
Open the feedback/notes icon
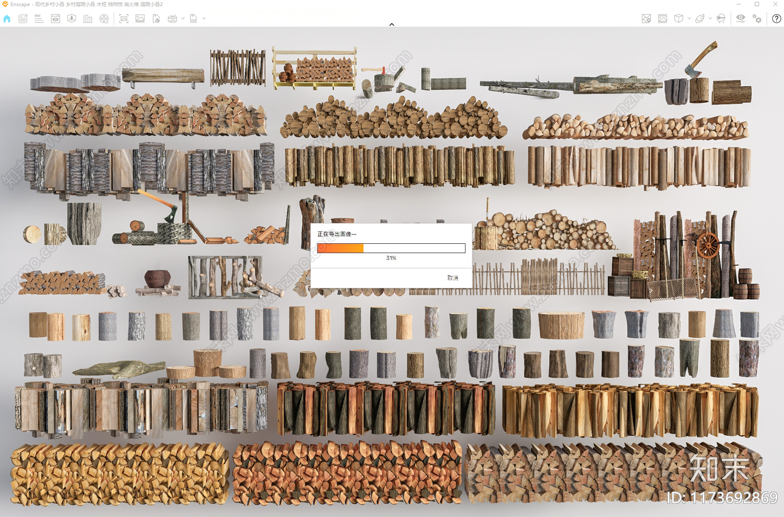coord(23,19)
